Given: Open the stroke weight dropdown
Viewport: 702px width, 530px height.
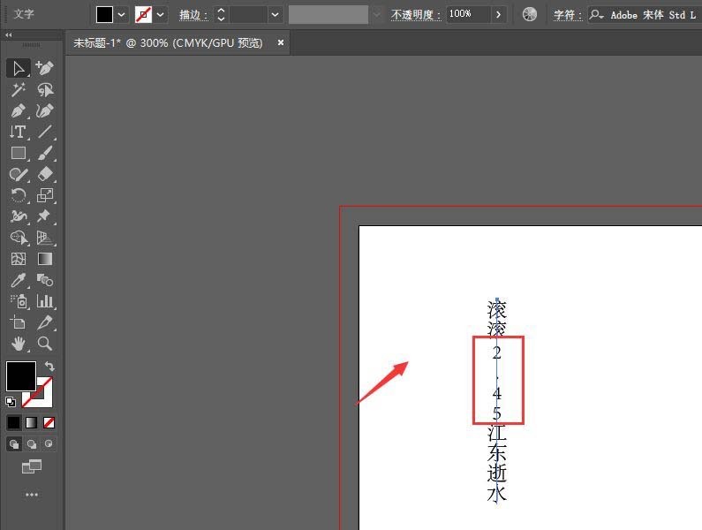Looking at the screenshot, I should 276,15.
